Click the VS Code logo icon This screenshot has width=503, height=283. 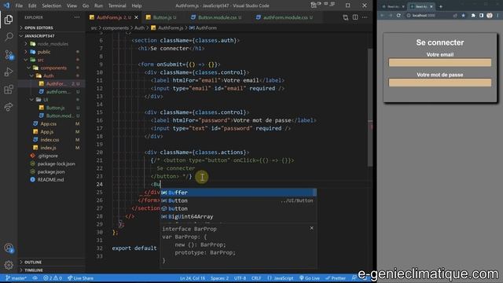tap(7, 6)
